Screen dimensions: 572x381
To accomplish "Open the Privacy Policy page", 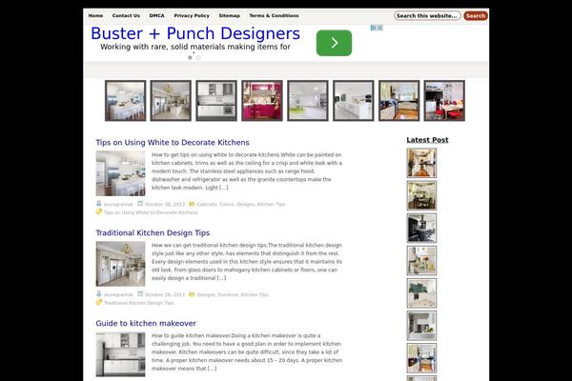I will (192, 15).
